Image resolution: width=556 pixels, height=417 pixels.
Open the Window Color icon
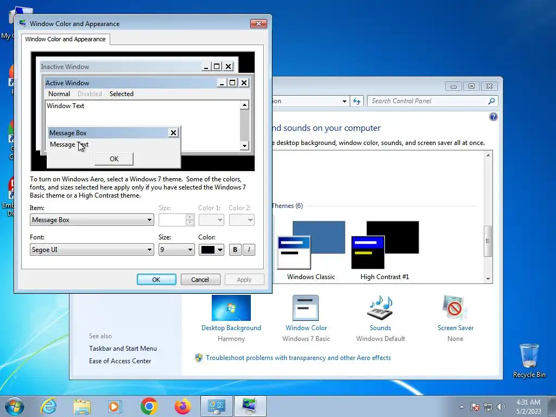(306, 308)
